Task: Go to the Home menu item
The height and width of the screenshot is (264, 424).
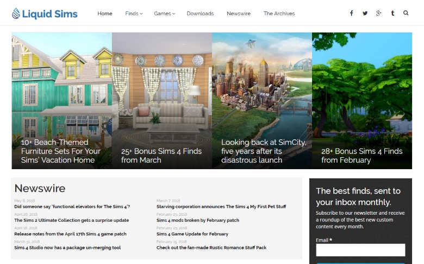Action: [105, 14]
